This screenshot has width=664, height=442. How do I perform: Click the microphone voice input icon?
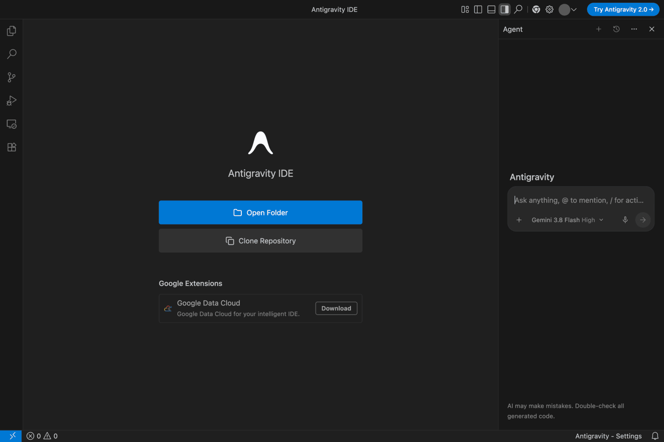coord(625,220)
